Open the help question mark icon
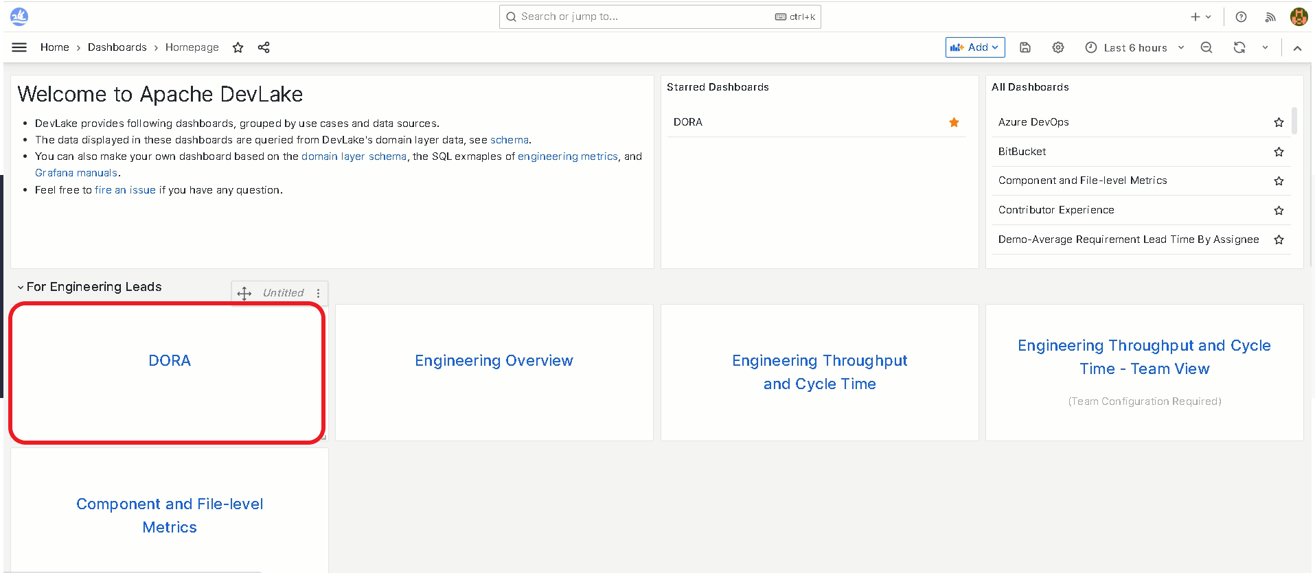The image size is (1315, 573). tap(1241, 17)
